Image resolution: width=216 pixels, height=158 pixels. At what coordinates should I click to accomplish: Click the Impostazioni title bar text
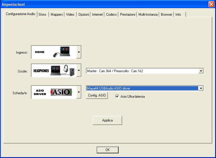(x=13, y=5)
